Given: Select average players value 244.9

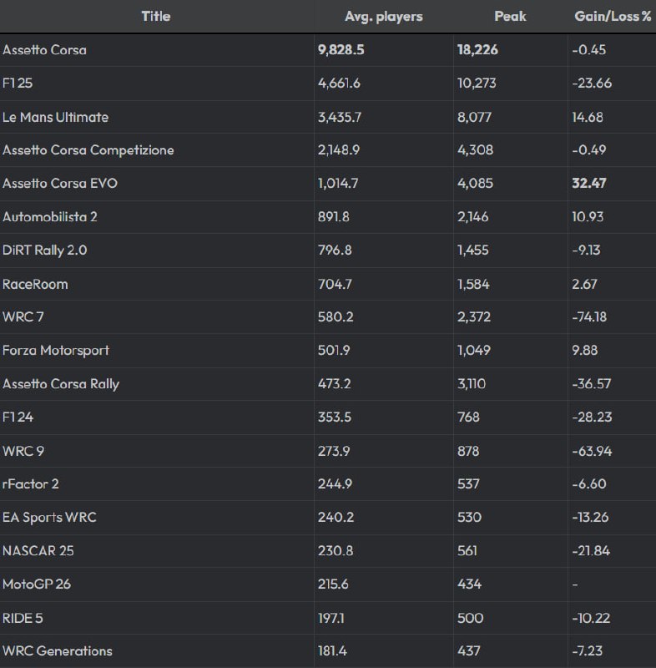Looking at the screenshot, I should tap(335, 484).
